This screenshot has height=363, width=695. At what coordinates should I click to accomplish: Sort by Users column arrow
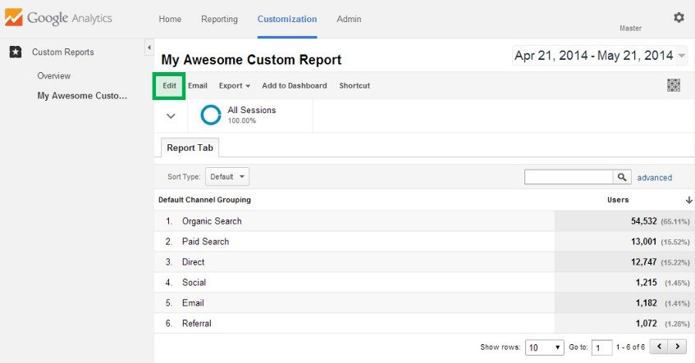tap(688, 200)
